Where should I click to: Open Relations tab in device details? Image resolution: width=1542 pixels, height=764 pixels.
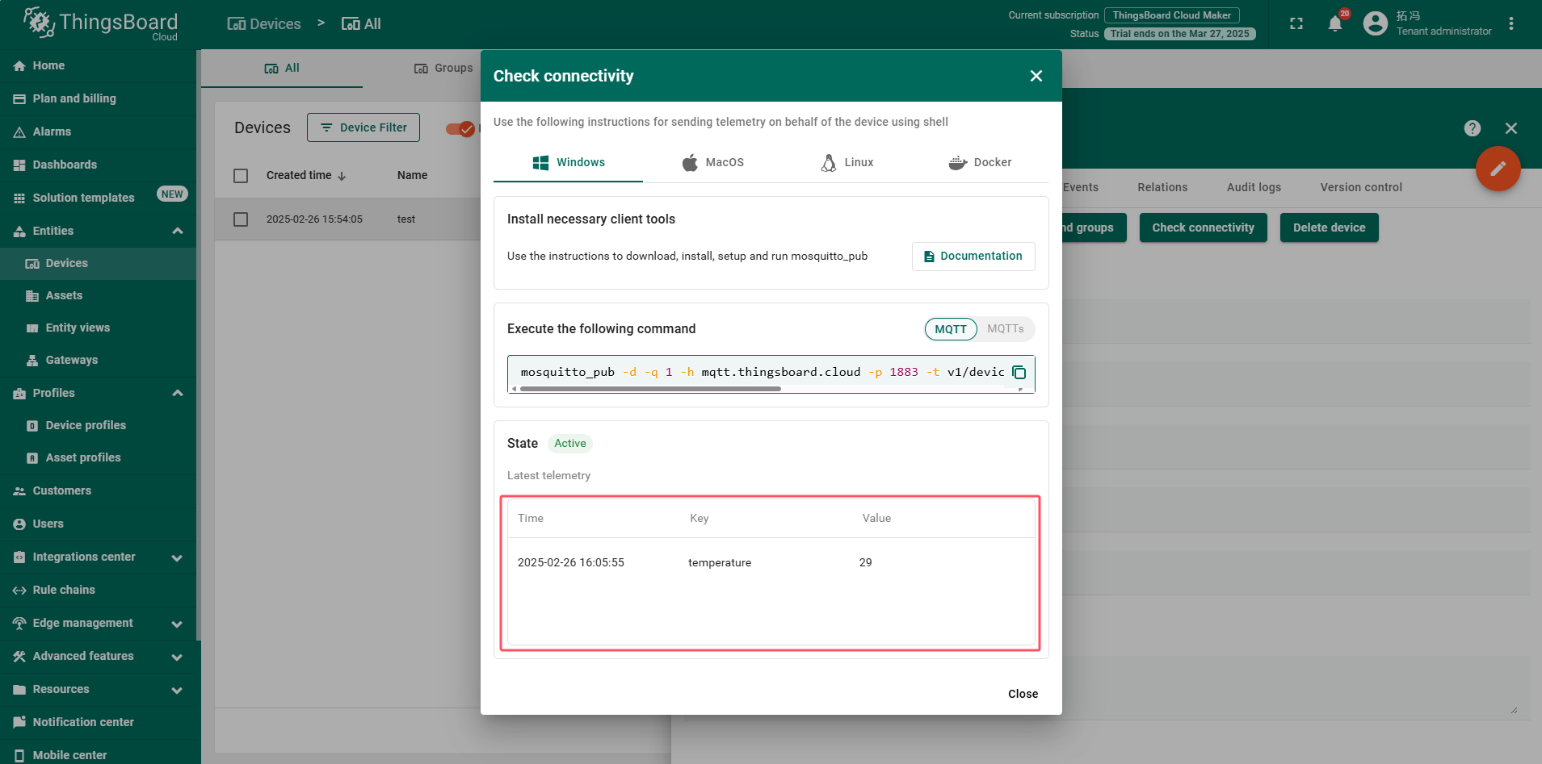1162,187
